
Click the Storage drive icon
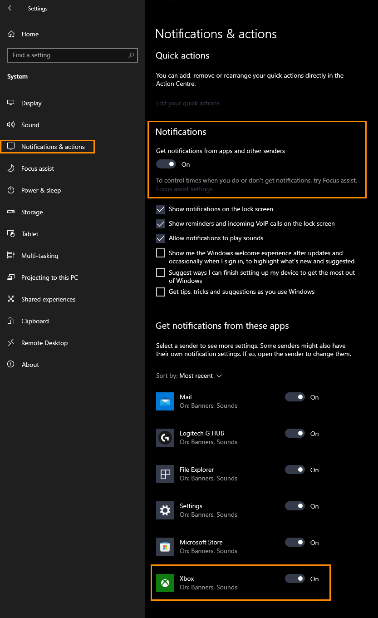[x=11, y=212]
